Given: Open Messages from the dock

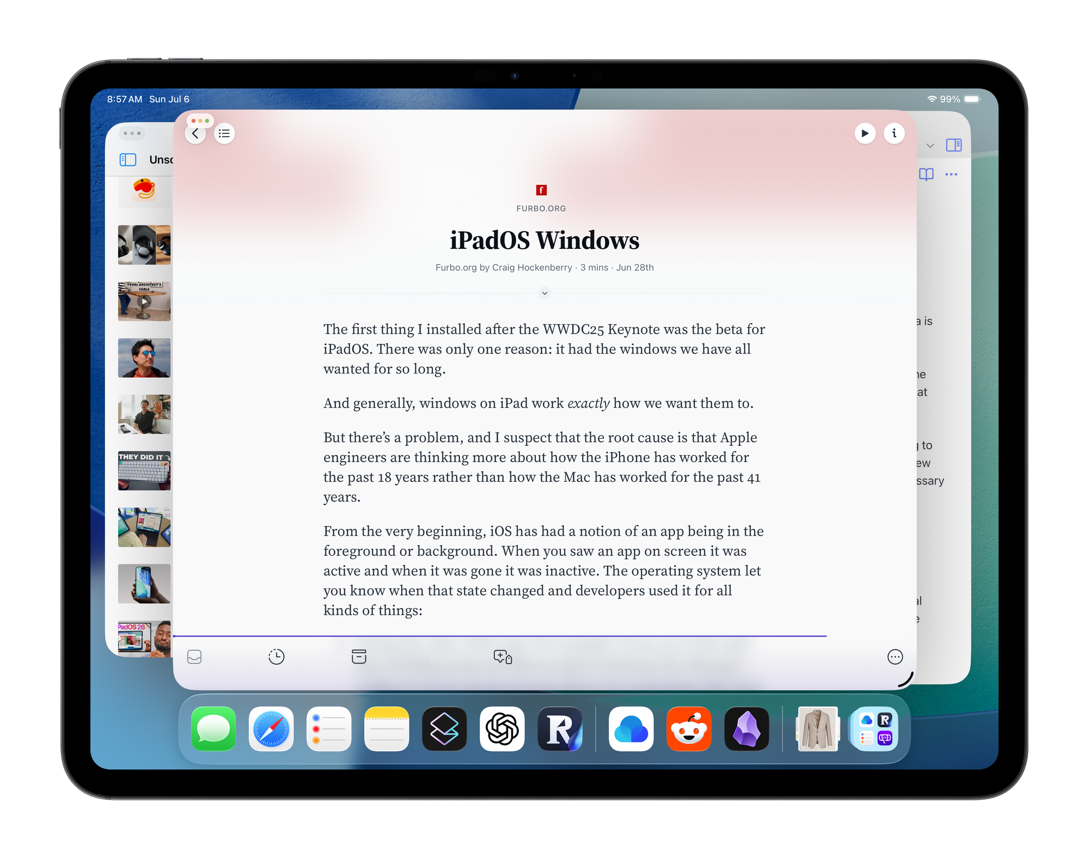Looking at the screenshot, I should (x=213, y=729).
